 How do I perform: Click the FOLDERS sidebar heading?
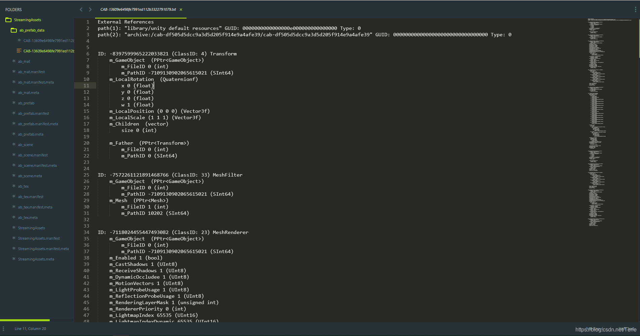[13, 10]
